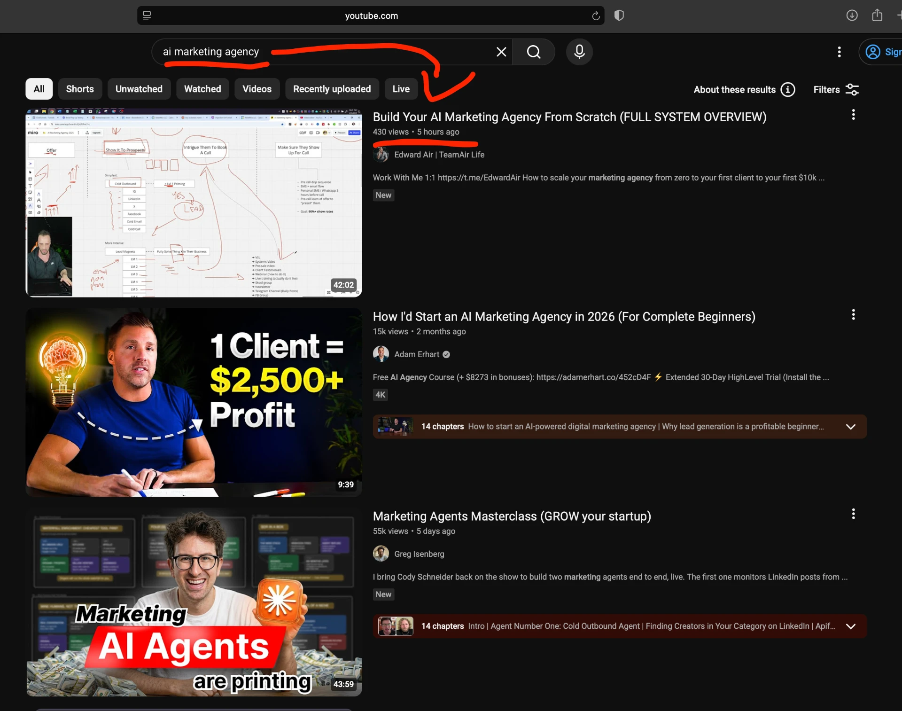Viewport: 902px width, 711px height.
Task: Open the page settings icon in the address bar
Action: [x=147, y=16]
